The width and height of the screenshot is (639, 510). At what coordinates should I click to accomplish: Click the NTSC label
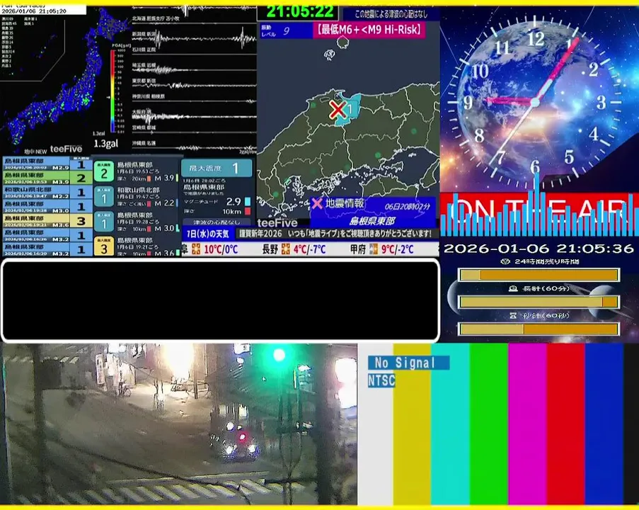coord(381,380)
